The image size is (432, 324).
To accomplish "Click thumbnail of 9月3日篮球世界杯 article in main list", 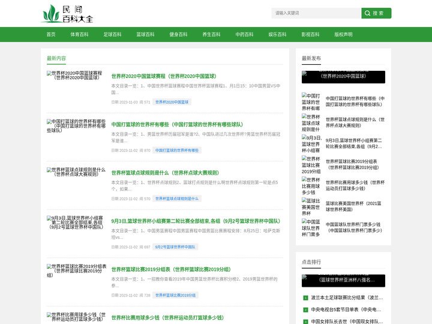I will tap(75, 223).
